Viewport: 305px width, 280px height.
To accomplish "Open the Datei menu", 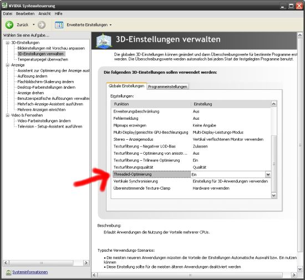I will 8,14.
